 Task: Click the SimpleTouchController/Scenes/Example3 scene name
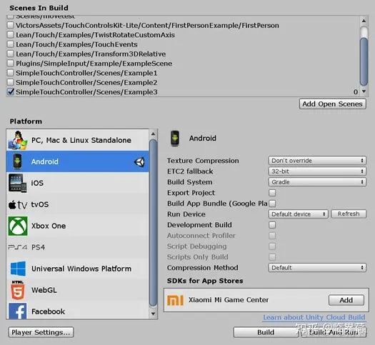(86, 92)
